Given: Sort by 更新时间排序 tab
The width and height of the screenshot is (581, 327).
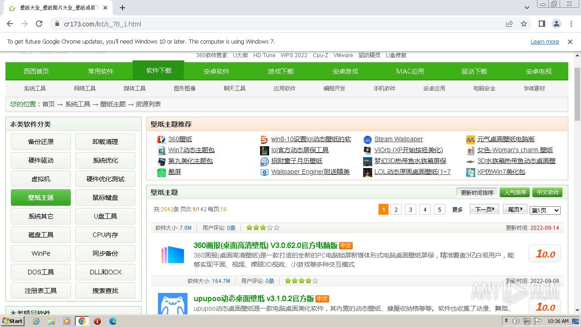Looking at the screenshot, I should (x=477, y=193).
